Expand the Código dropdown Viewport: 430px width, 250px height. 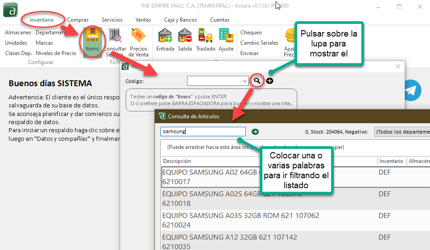[244, 81]
